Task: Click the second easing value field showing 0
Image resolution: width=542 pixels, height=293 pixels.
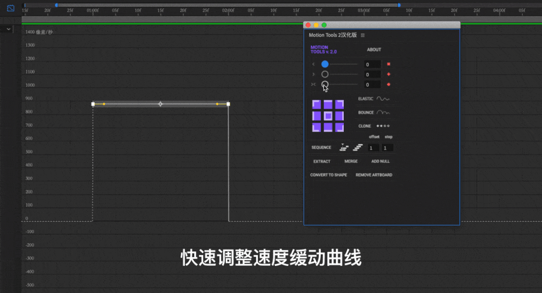Action: pos(372,75)
